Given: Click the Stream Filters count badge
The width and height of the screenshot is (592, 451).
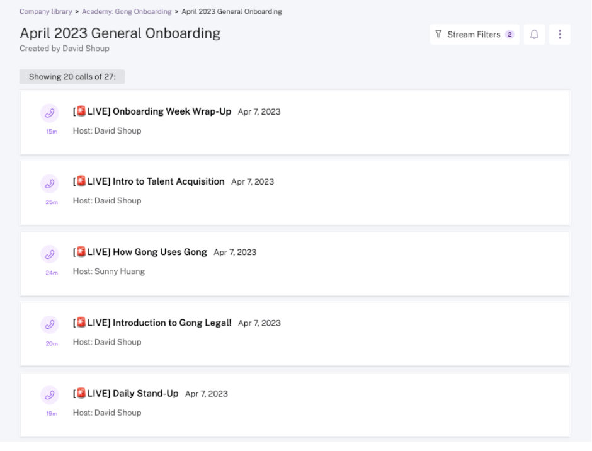Looking at the screenshot, I should pos(509,35).
